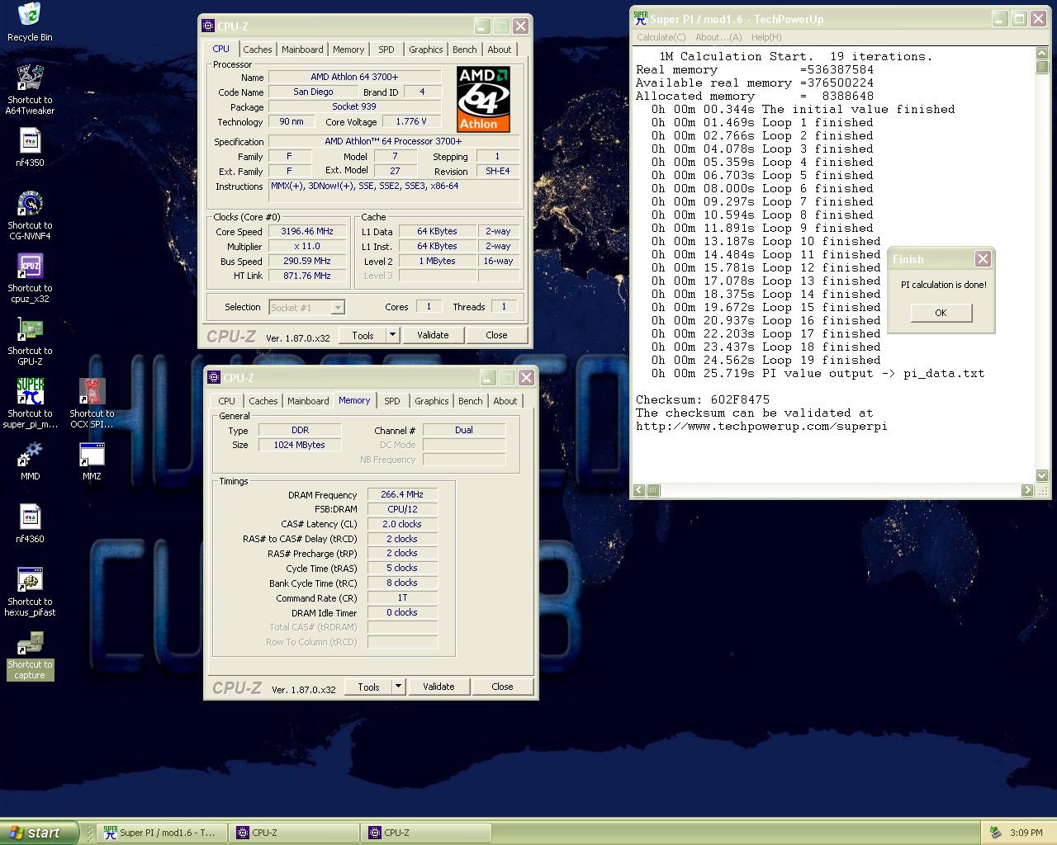
Task: Open the MMZ desktop icon
Action: click(x=92, y=455)
